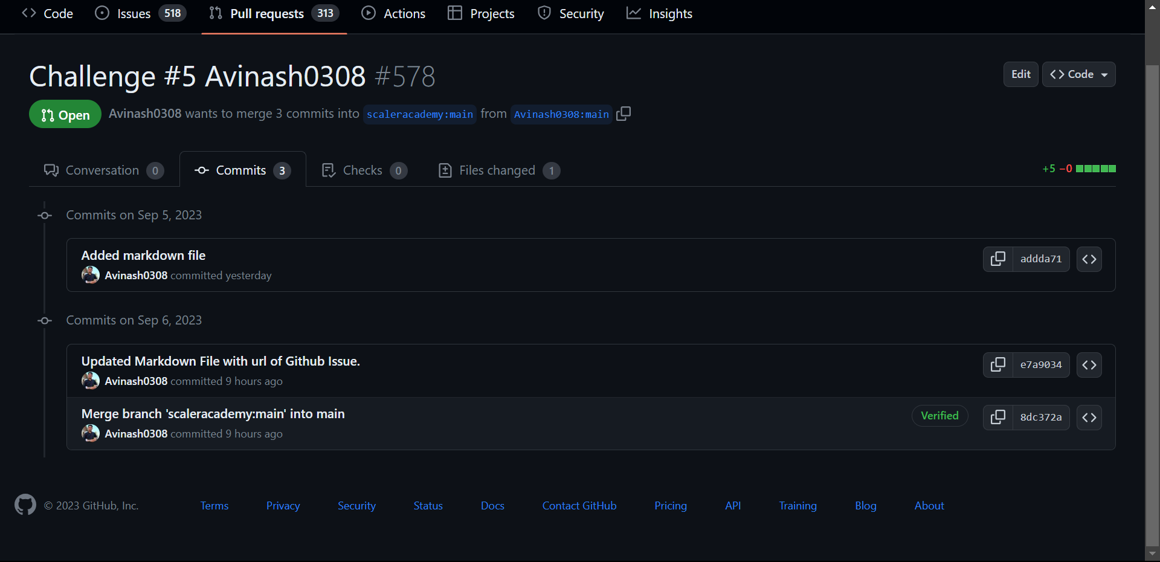Viewport: 1160px width, 562px height.
Task: Go to the Issues tab
Action: coord(141,13)
